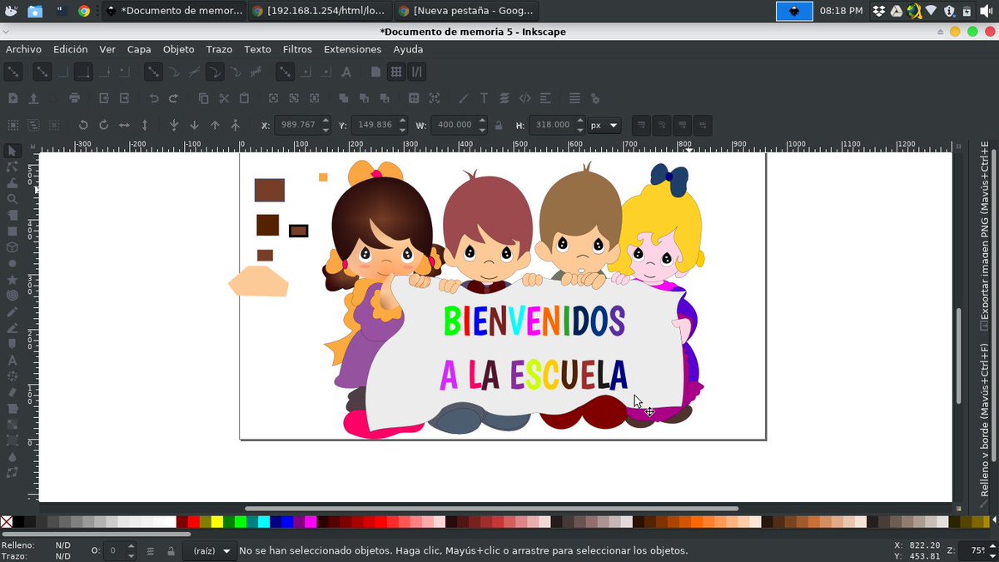Increase H height stepper

click(579, 121)
